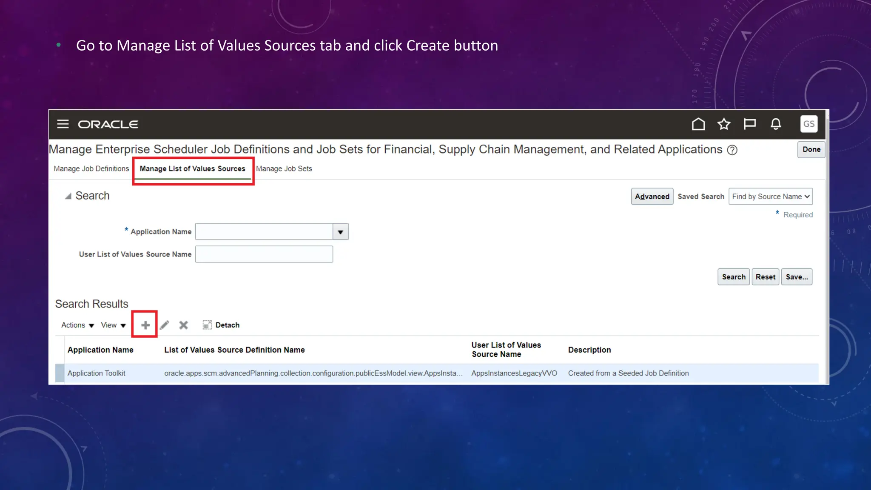Select the Application Toolkit row cell

tap(97, 373)
